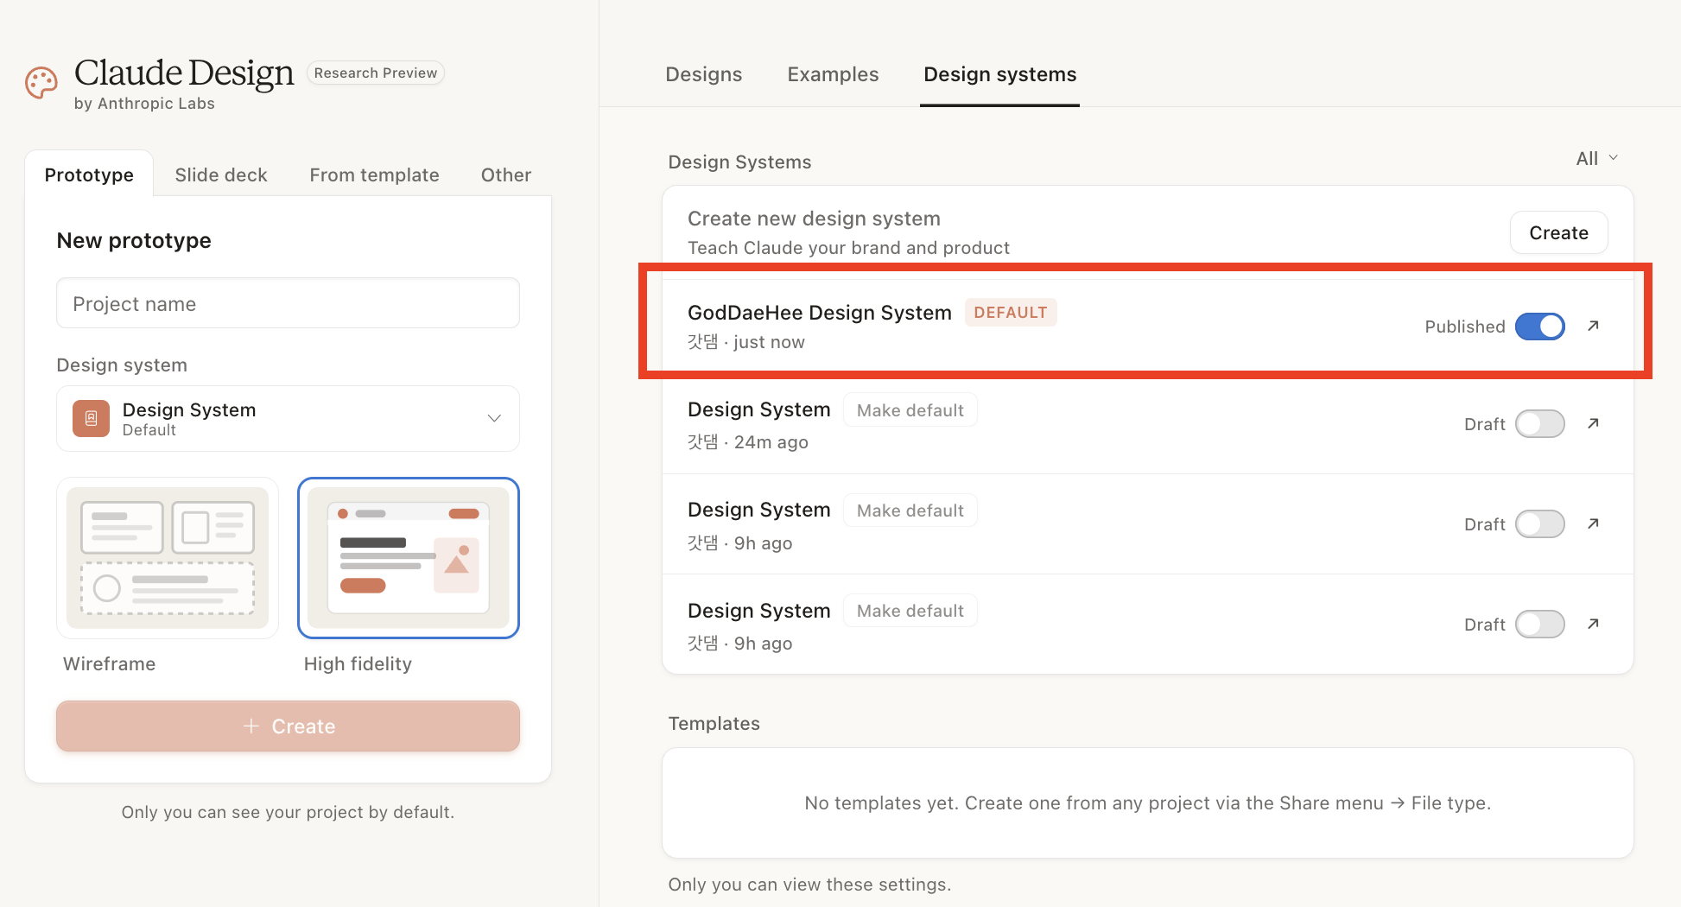Click 'Only you can view these settings' note
1681x907 pixels.
(809, 885)
